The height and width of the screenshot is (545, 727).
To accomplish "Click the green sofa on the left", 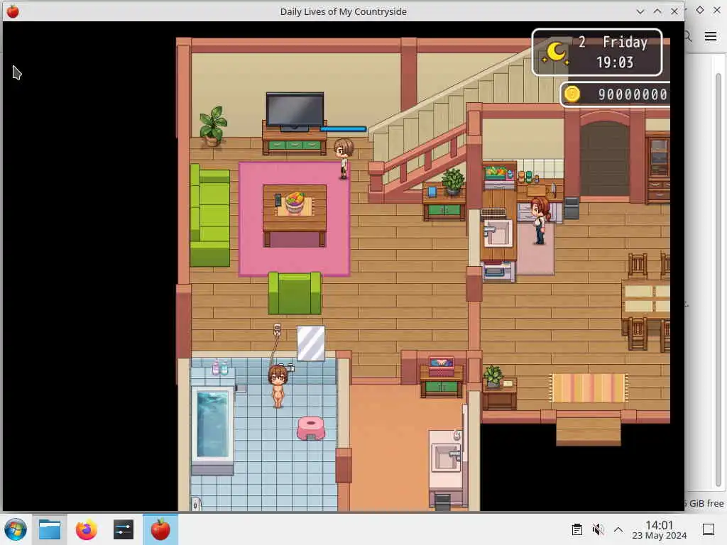I will (210, 216).
